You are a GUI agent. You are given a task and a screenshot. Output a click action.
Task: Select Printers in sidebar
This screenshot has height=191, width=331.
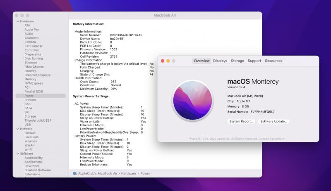30,100
